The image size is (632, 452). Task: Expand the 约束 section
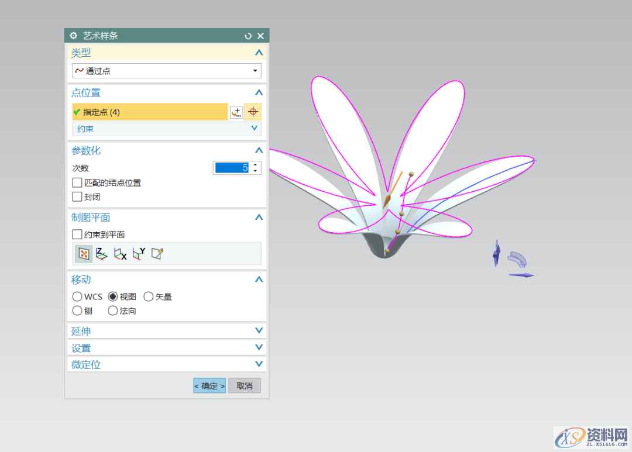coord(166,128)
